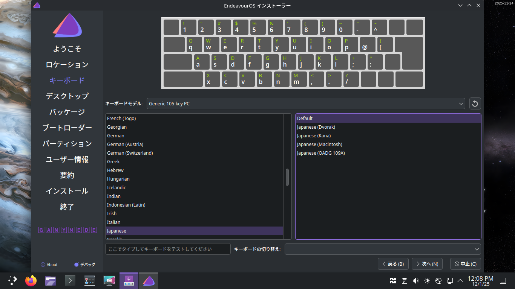Open the keyboard switching shortcut dropdown

coord(383,249)
